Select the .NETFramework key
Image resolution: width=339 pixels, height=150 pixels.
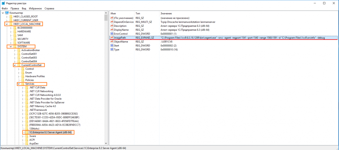point(38,110)
